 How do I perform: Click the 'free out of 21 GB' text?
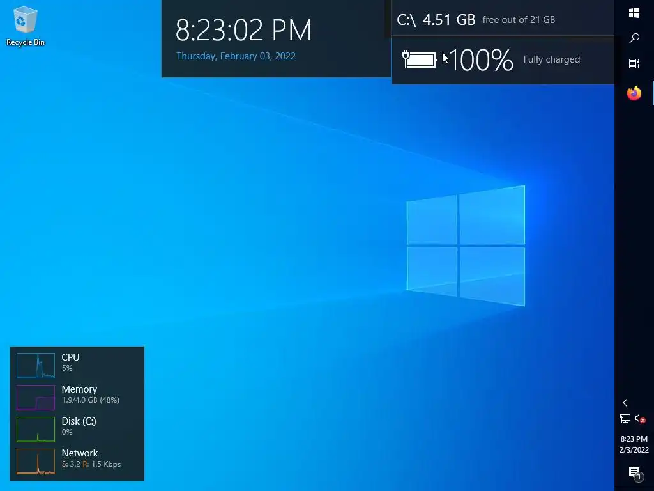click(x=519, y=20)
